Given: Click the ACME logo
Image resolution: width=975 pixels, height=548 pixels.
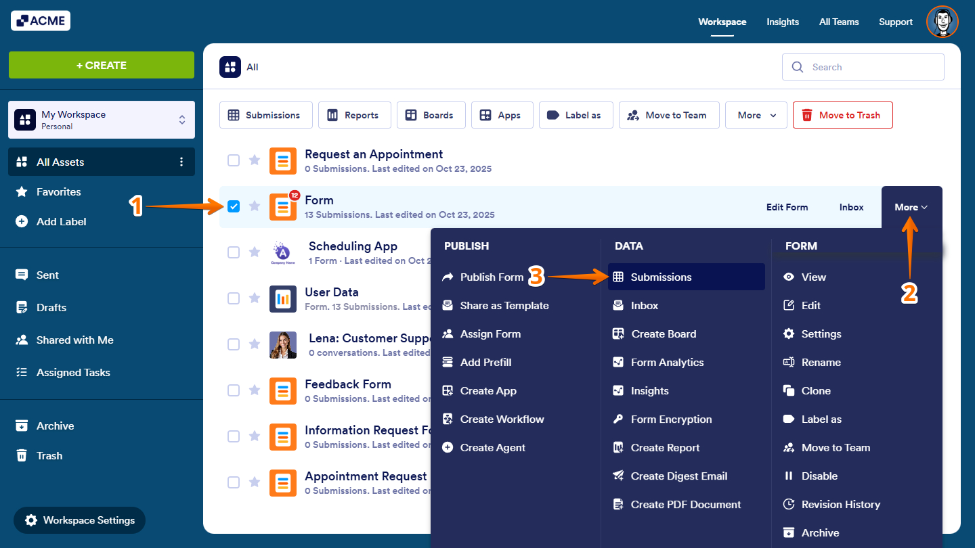Looking at the screenshot, I should (41, 21).
